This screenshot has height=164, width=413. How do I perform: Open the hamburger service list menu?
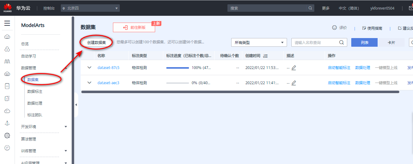[7, 23]
